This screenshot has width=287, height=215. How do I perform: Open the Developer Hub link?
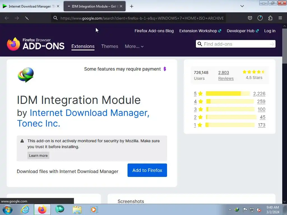click(x=243, y=31)
